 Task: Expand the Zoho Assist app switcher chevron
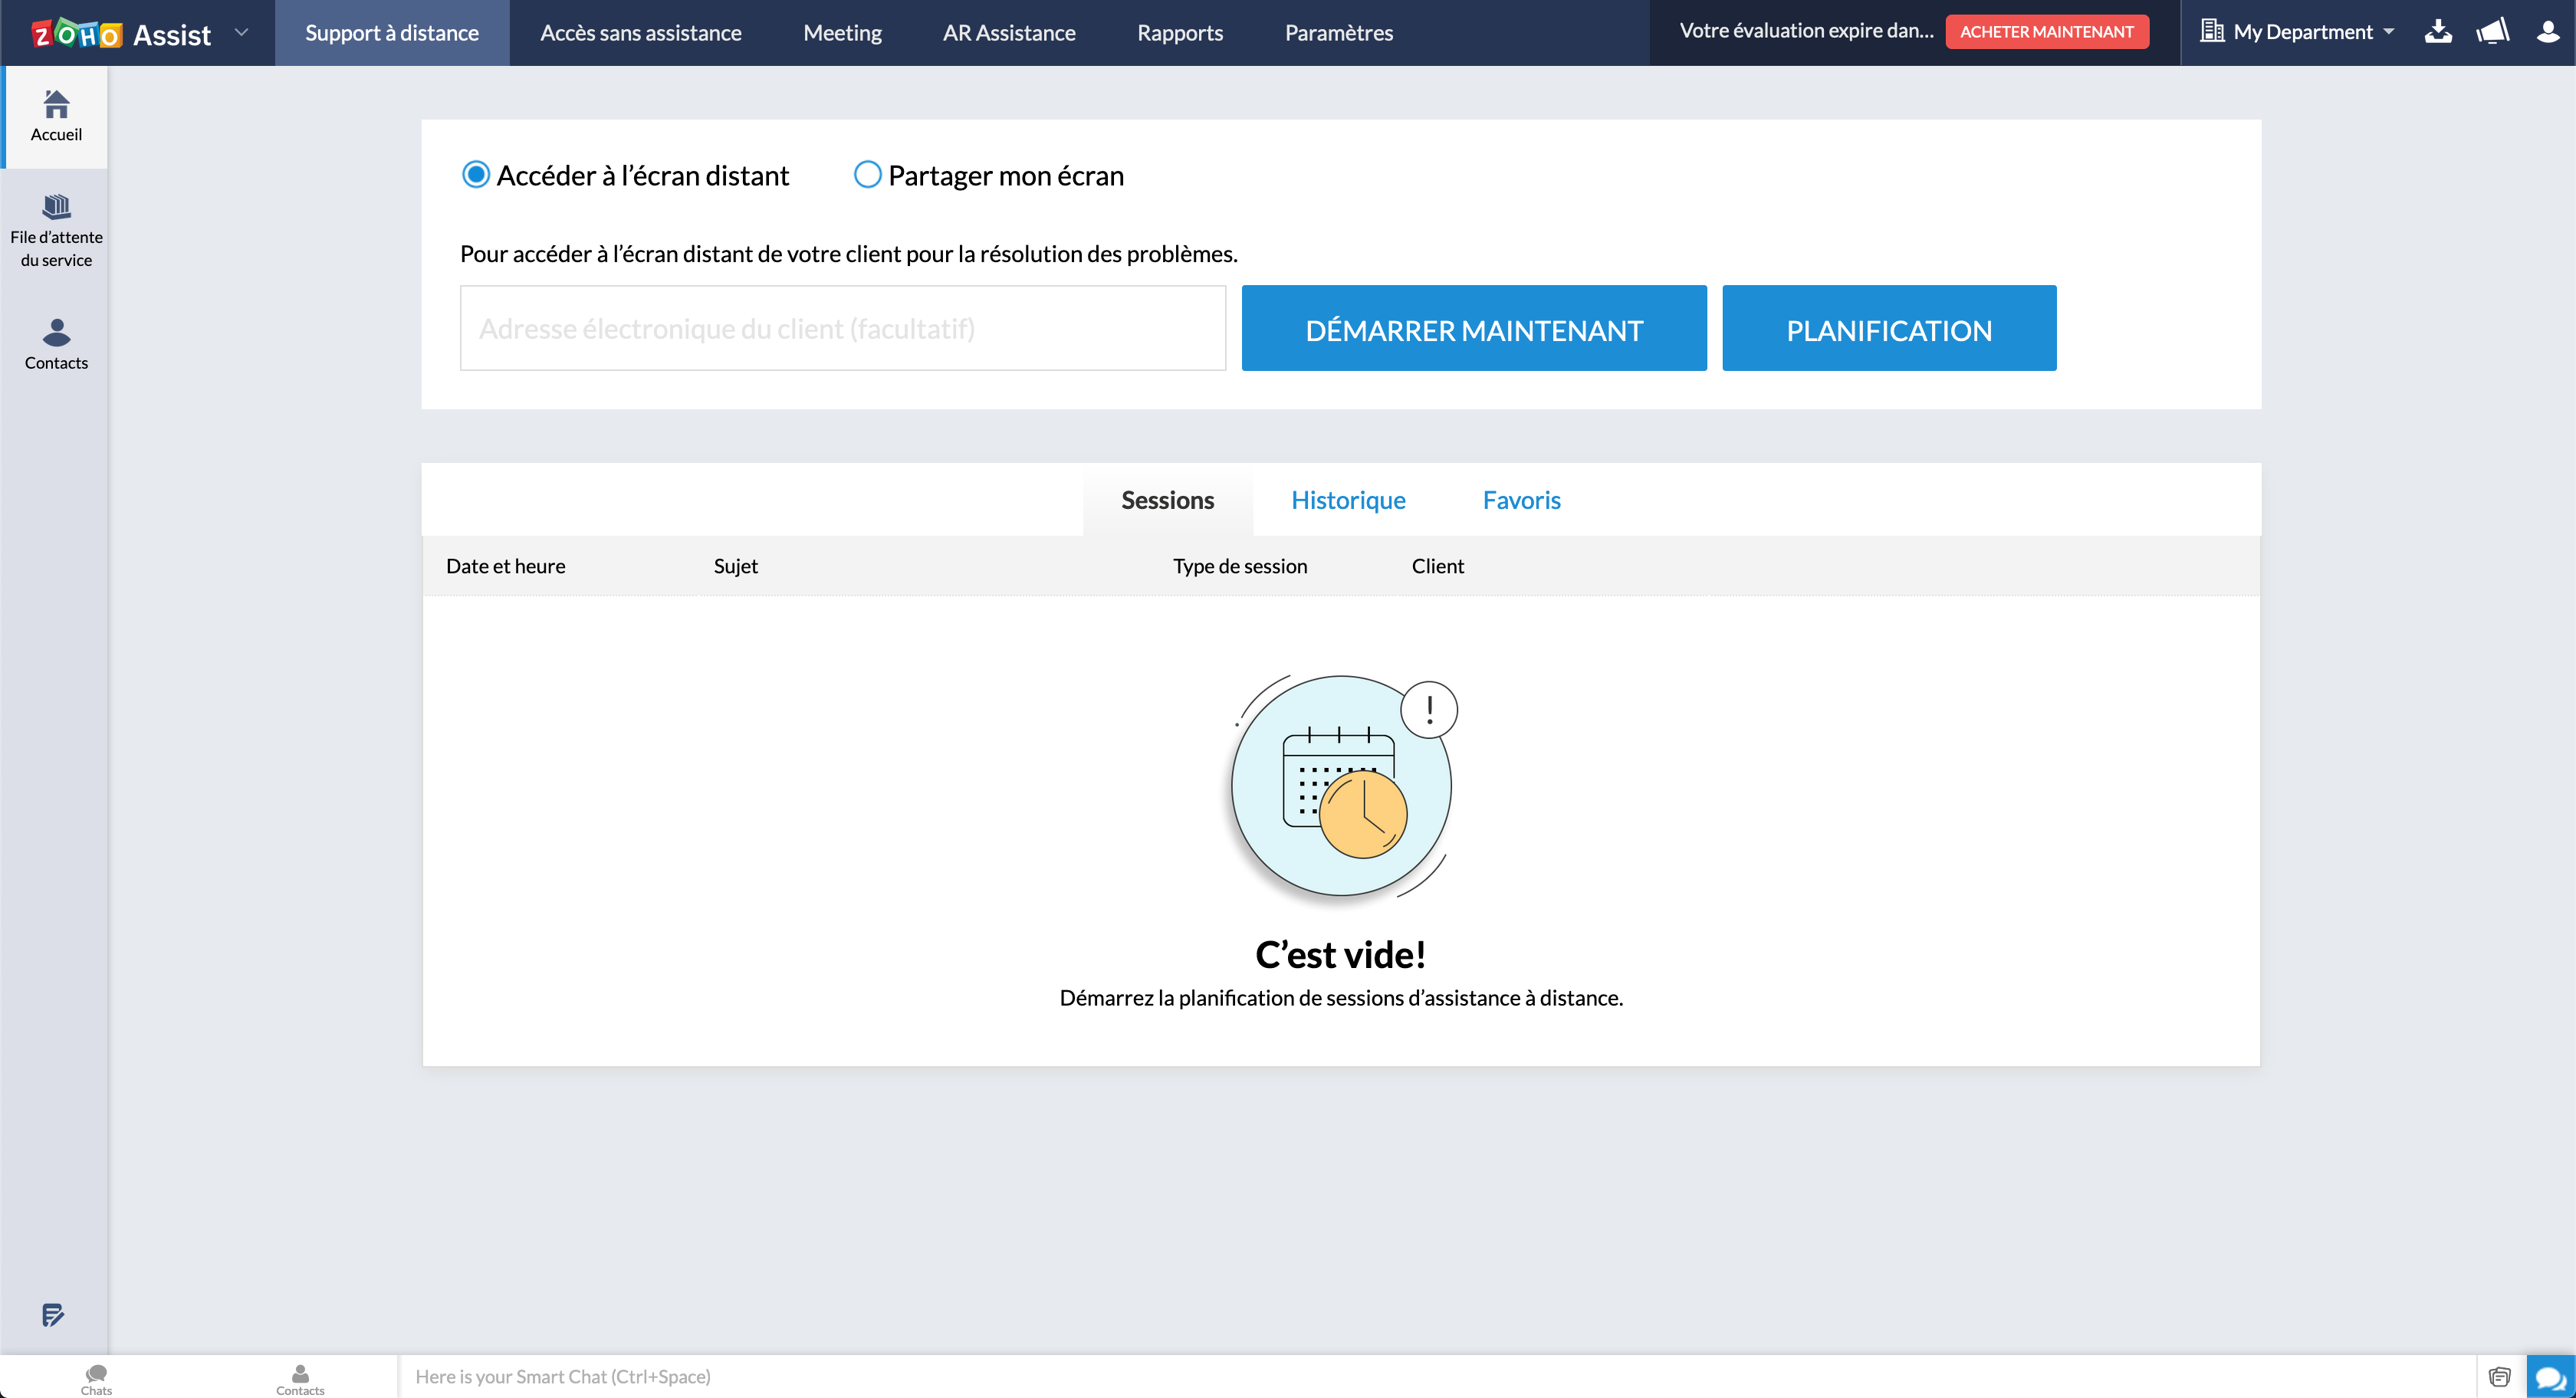pyautogui.click(x=241, y=32)
